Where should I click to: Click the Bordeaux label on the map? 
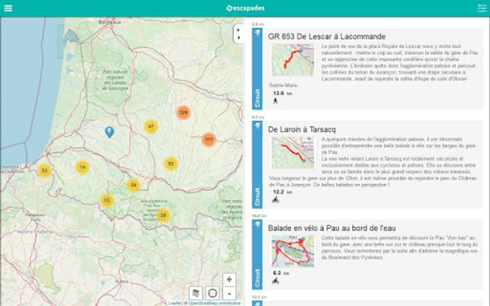(110, 22)
